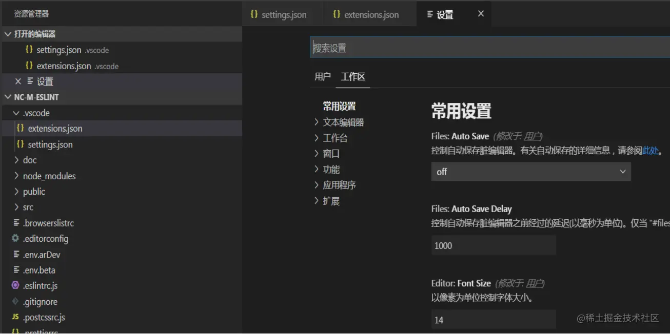Screen dimensions: 670x334
Task: Click the .browserslistrc file icon
Action: [16, 223]
